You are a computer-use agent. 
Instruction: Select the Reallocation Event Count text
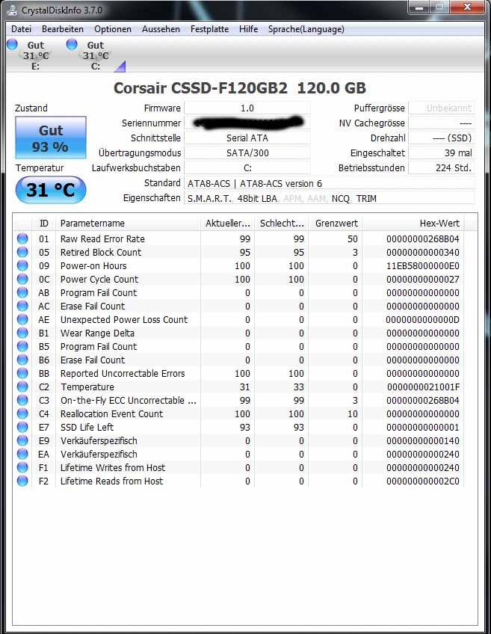pyautogui.click(x=111, y=413)
